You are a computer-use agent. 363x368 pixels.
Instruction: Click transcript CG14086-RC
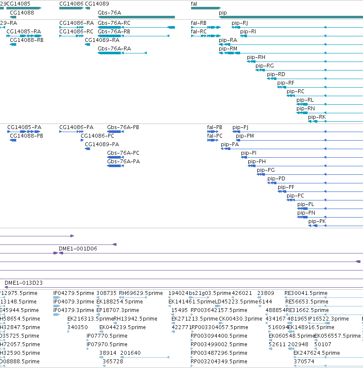(x=71, y=36)
